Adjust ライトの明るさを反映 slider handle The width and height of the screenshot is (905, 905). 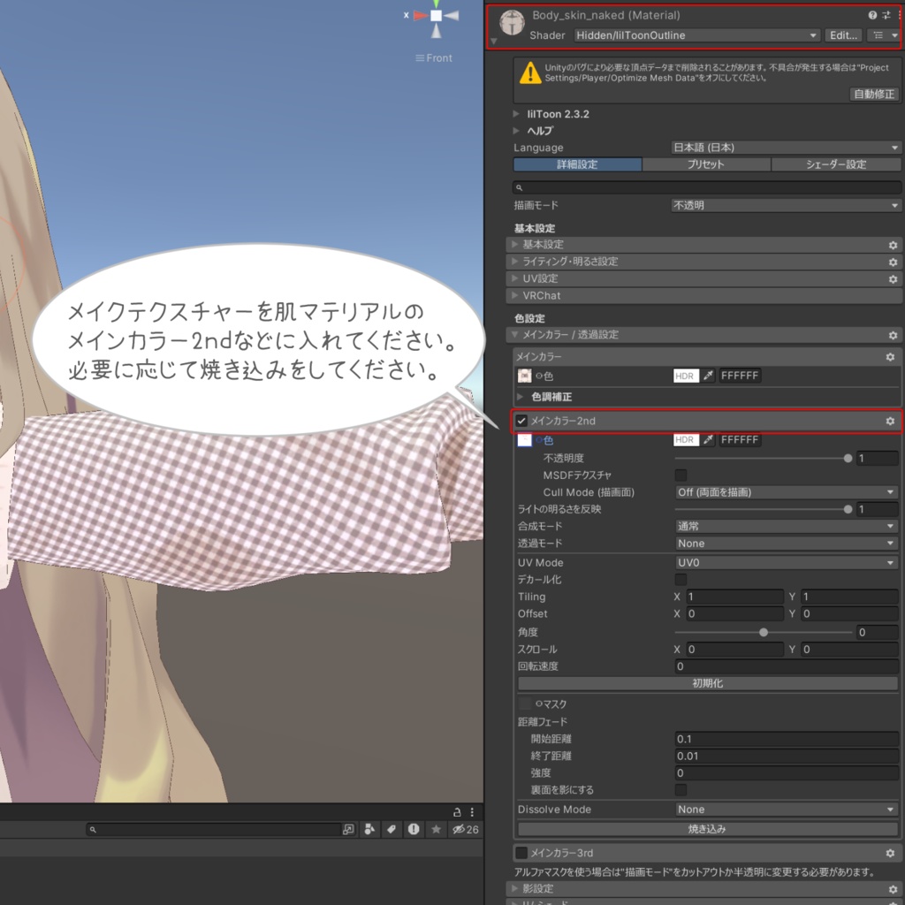[848, 509]
